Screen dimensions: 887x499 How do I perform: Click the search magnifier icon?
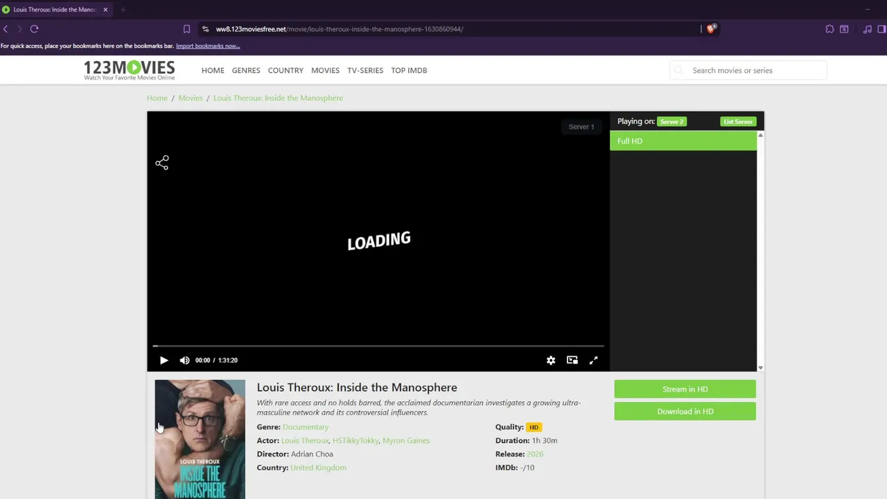point(678,70)
